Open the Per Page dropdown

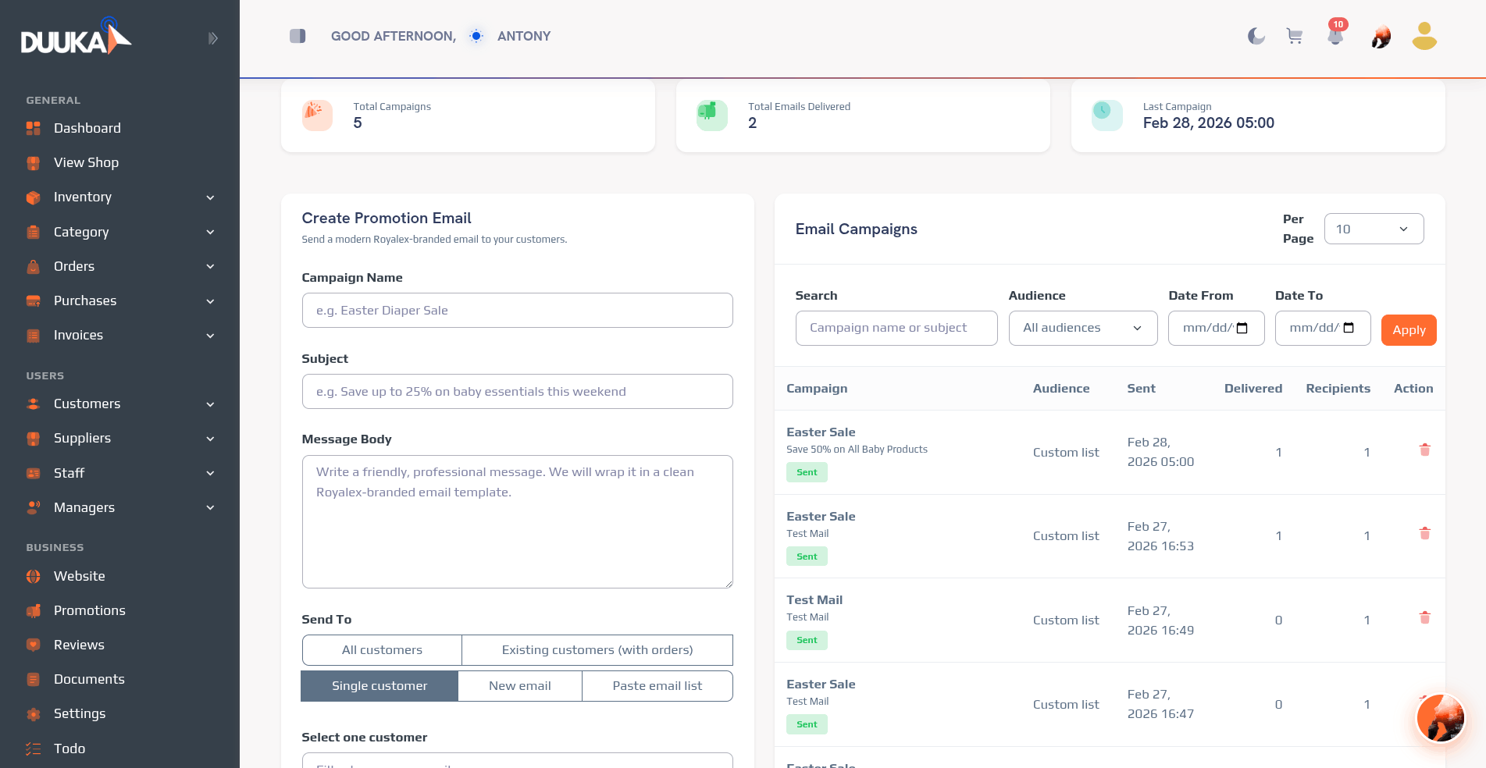click(x=1374, y=229)
